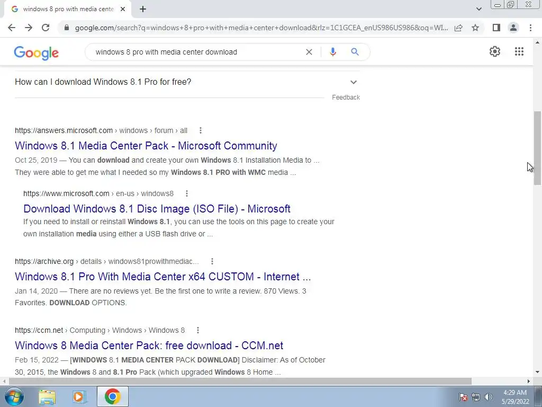542x407 pixels.
Task: Launch Windows Media Player from the taskbar
Action: [x=79, y=396]
